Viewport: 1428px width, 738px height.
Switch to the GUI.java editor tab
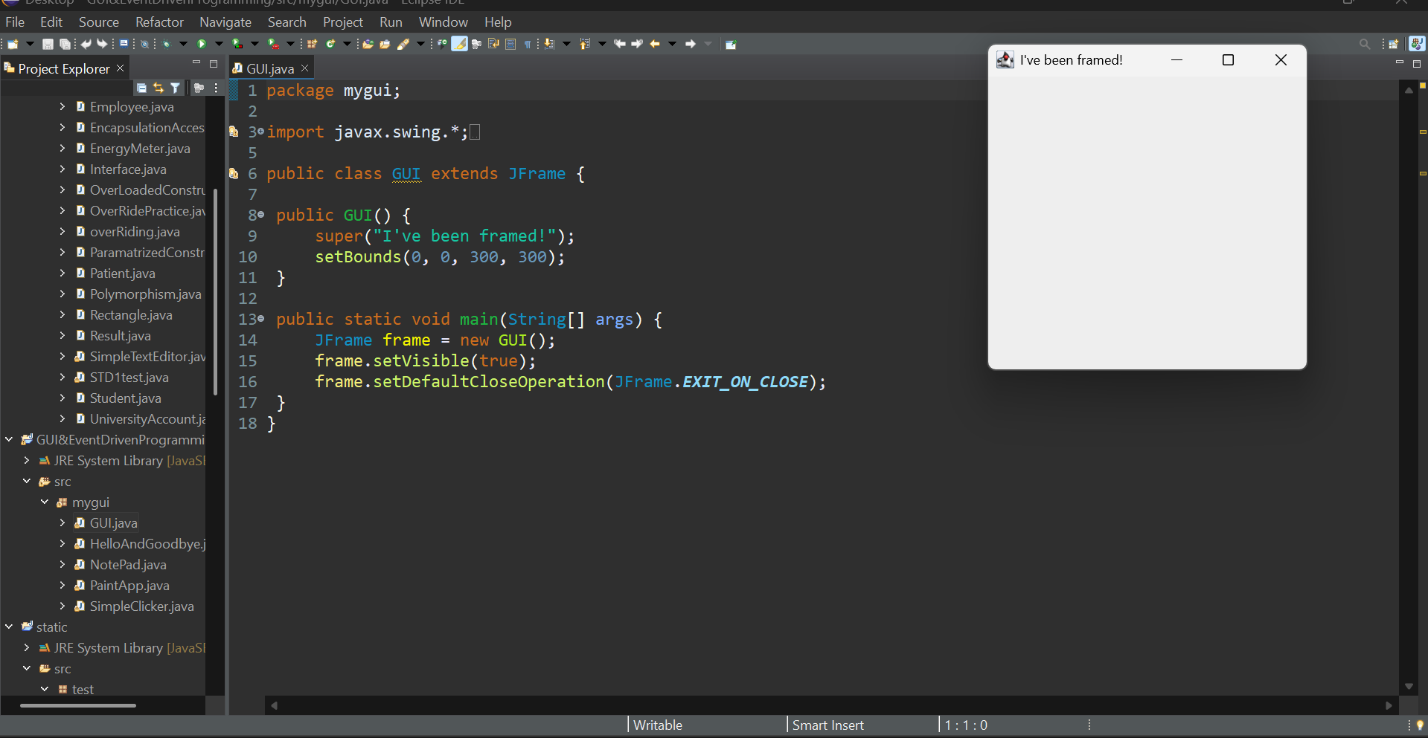tap(269, 68)
